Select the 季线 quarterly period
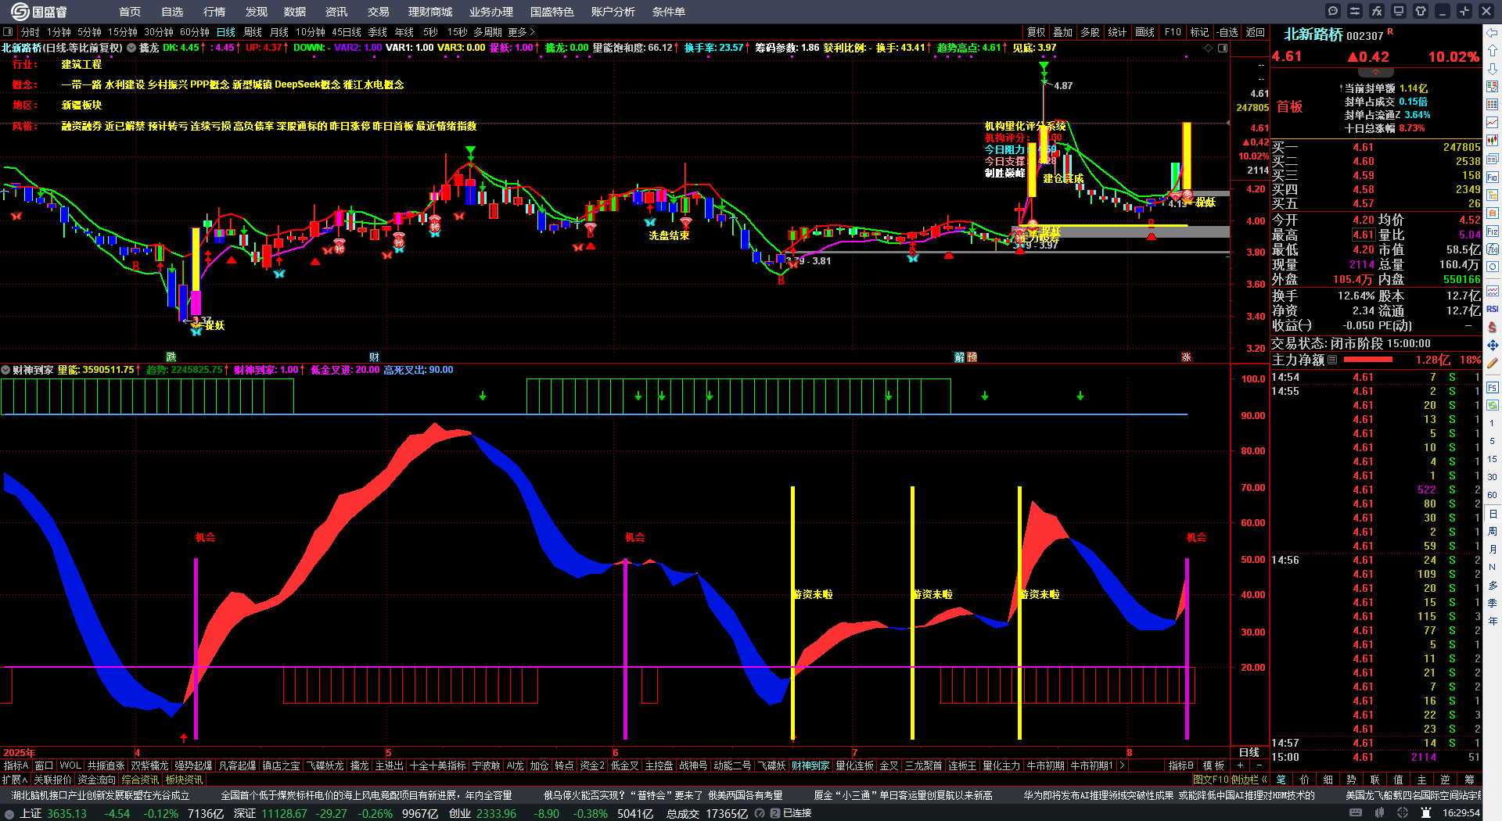 378,32
